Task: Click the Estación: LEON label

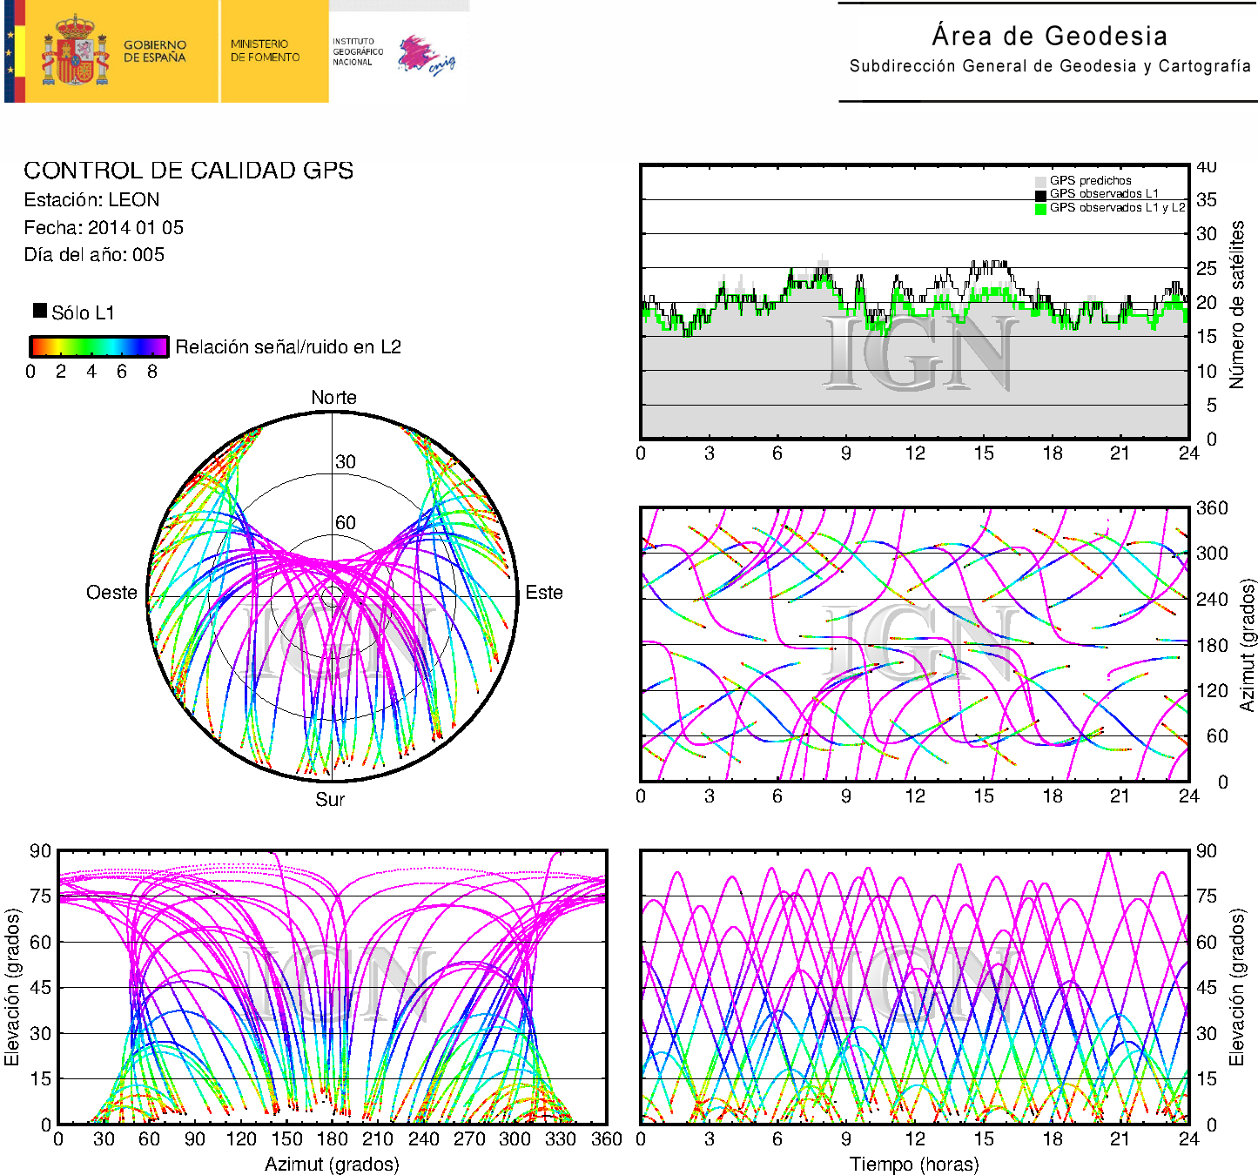Action: pos(91,200)
